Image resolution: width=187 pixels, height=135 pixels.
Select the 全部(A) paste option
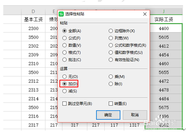coord(72,31)
